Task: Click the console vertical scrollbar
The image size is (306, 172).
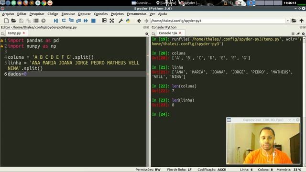Action: [304, 101]
